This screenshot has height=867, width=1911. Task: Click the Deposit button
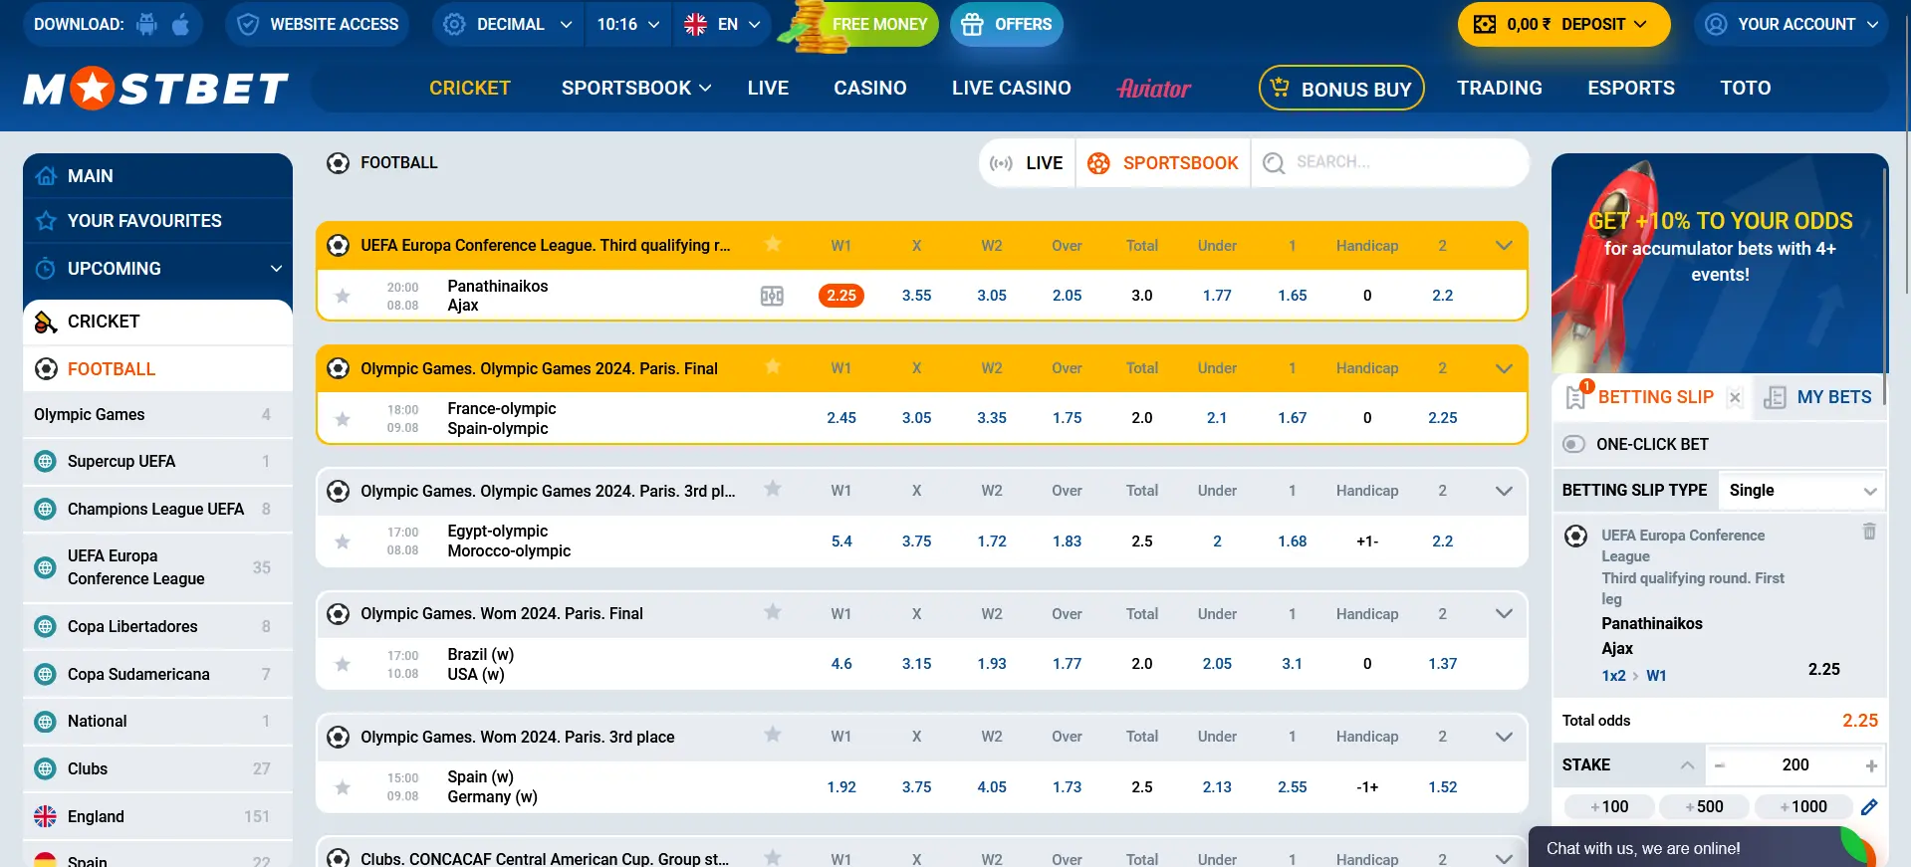tap(1563, 24)
